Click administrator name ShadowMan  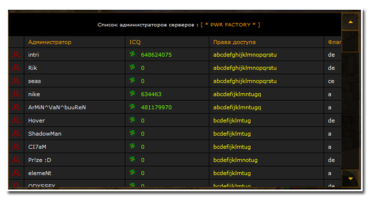[x=45, y=133]
